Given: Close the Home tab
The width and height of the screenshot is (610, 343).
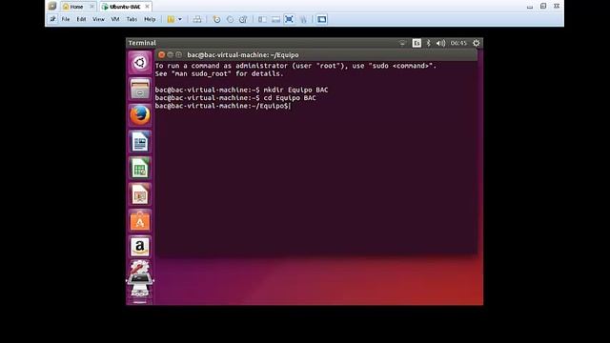Looking at the screenshot, I should pos(91,7).
